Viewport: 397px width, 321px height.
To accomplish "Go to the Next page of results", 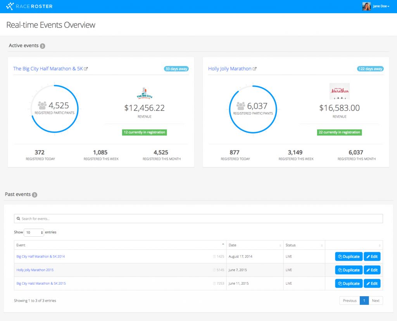I will [x=375, y=301].
